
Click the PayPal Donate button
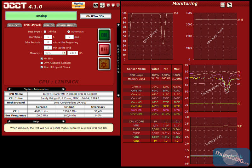click(78, 5)
